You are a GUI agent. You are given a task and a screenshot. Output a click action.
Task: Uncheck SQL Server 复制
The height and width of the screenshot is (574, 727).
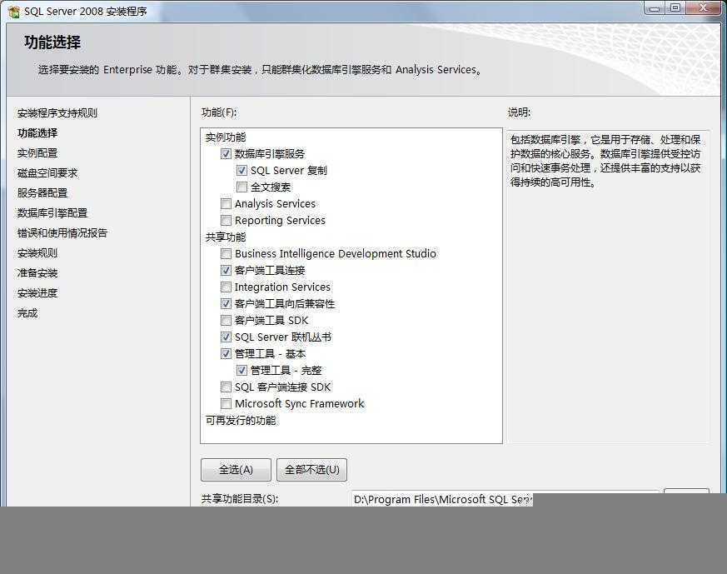pos(242,170)
